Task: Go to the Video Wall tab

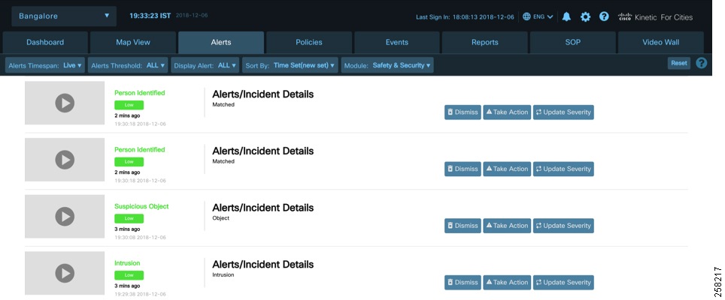Action: click(x=661, y=42)
